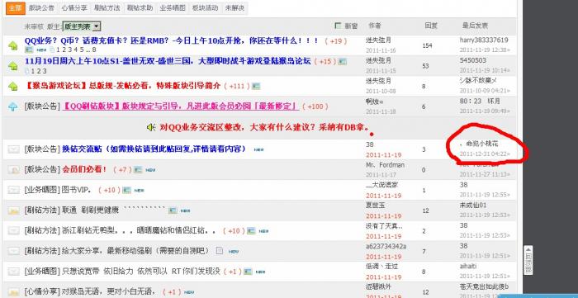Click the document icon on the 最新移动强刷 thread
578x298 pixels.
(220, 251)
